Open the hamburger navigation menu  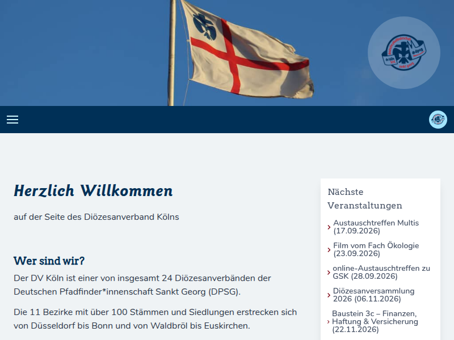pyautogui.click(x=12, y=120)
